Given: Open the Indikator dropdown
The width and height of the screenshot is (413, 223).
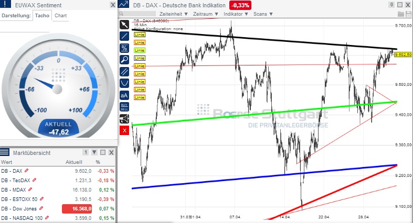Looking at the screenshot, I should [x=236, y=14].
